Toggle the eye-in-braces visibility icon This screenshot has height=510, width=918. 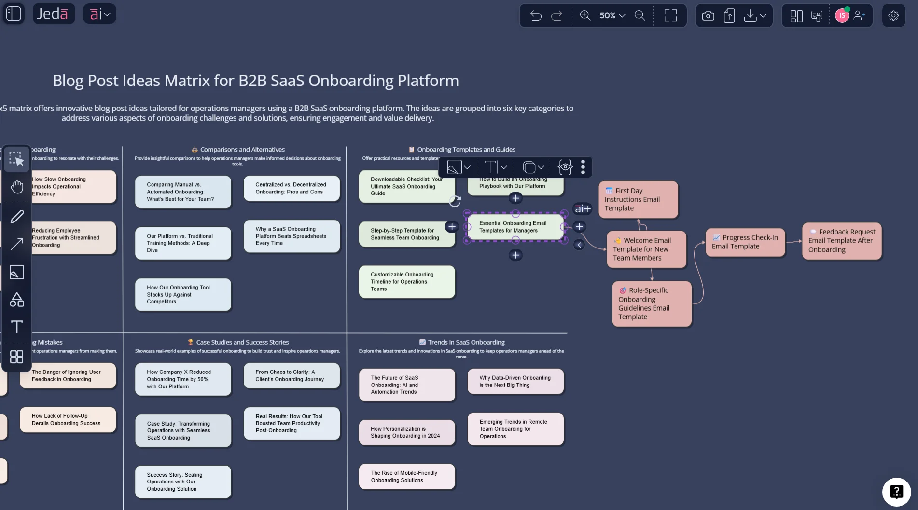click(x=565, y=167)
